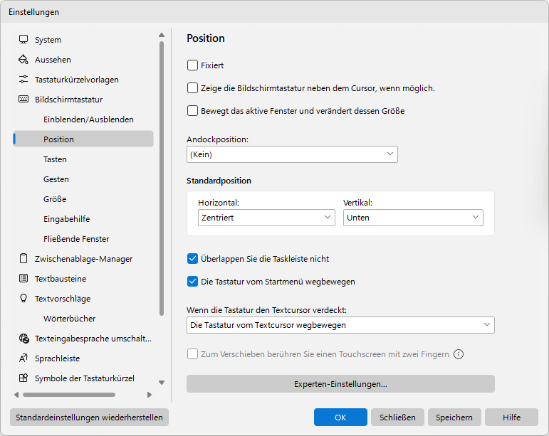549x436 pixels.
Task: Open the Textvorschläge page
Action: point(83,299)
